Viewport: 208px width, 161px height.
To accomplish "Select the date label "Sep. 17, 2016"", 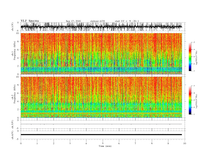I will [x=73, y=21].
